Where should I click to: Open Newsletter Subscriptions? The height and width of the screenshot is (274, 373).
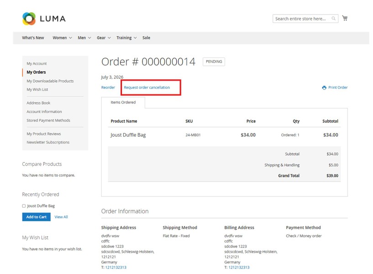48,142
